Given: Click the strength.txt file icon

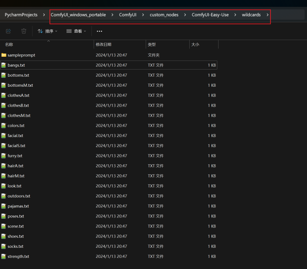Looking at the screenshot, I should point(4,257).
